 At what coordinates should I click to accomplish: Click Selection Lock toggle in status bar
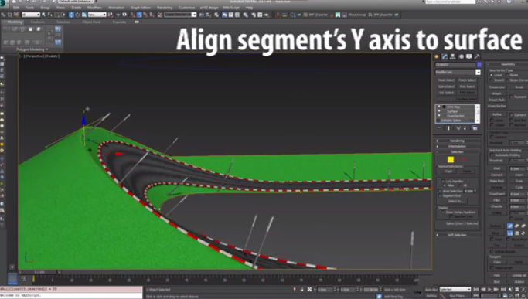301,289
